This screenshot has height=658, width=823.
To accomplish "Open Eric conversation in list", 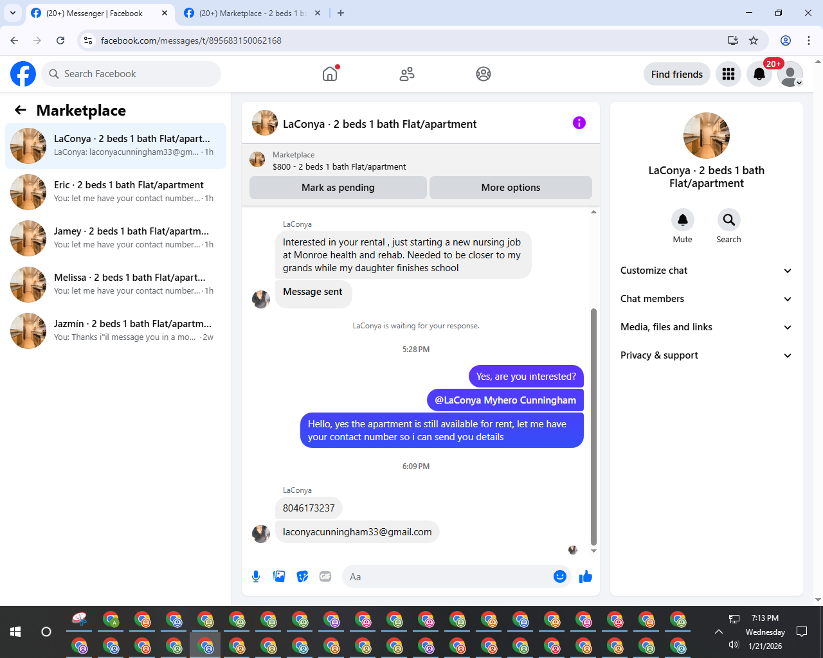I will 116,192.
